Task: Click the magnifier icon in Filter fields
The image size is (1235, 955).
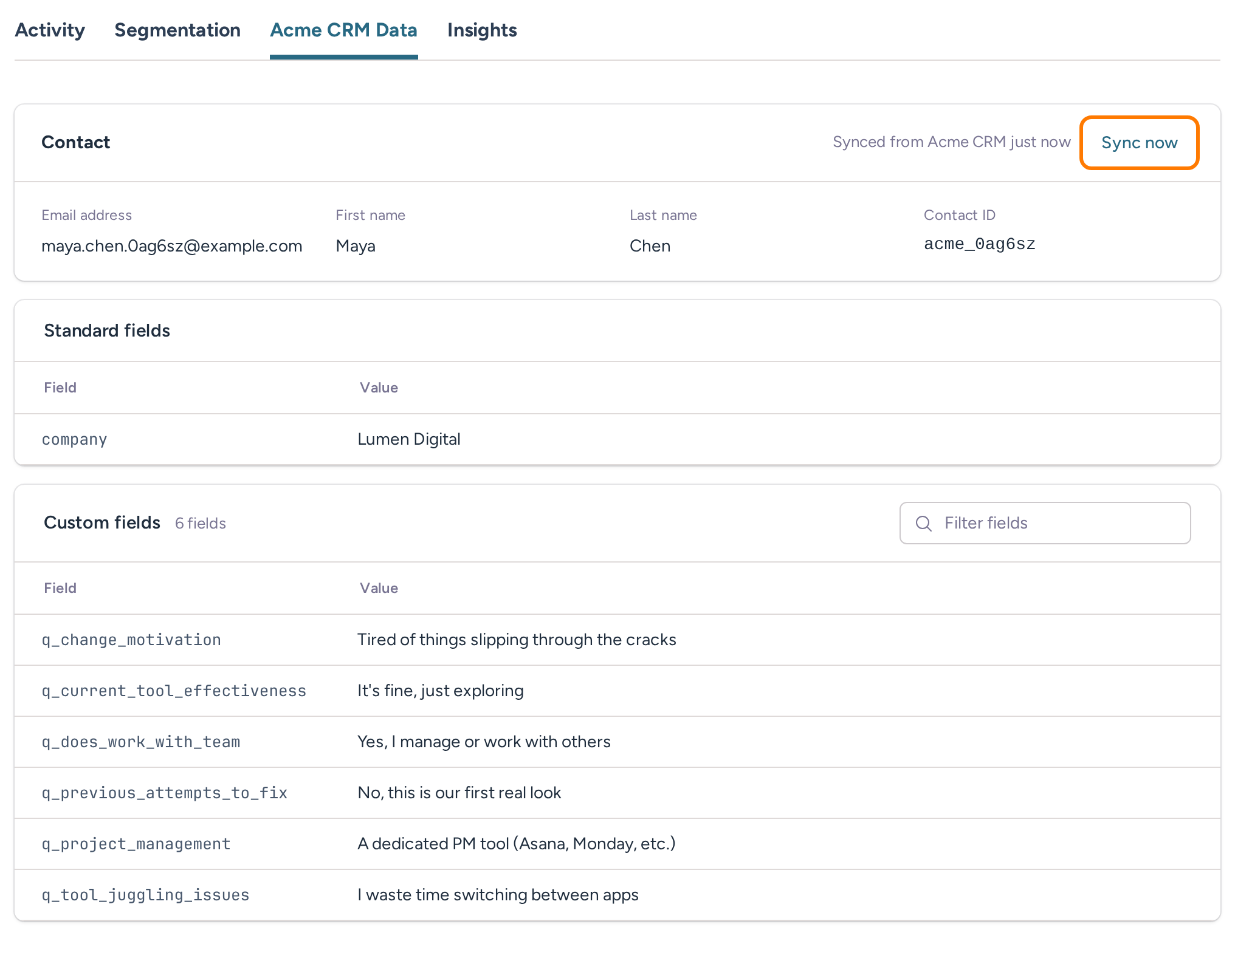Action: click(x=923, y=523)
